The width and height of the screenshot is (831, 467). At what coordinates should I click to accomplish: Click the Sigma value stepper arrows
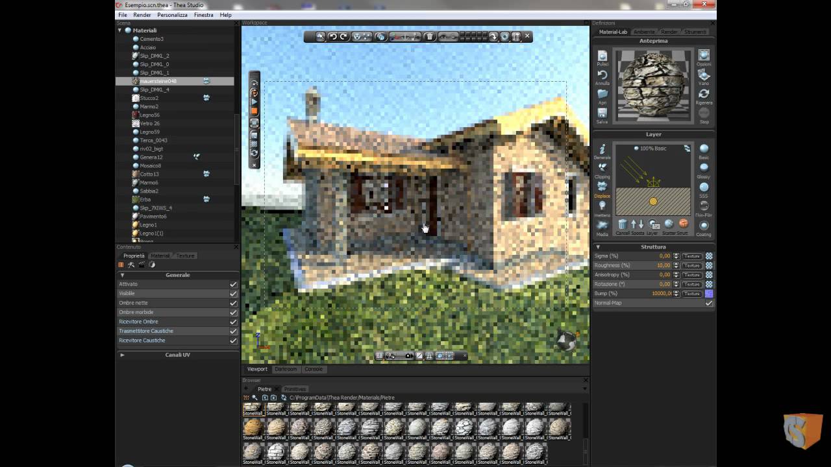676,256
